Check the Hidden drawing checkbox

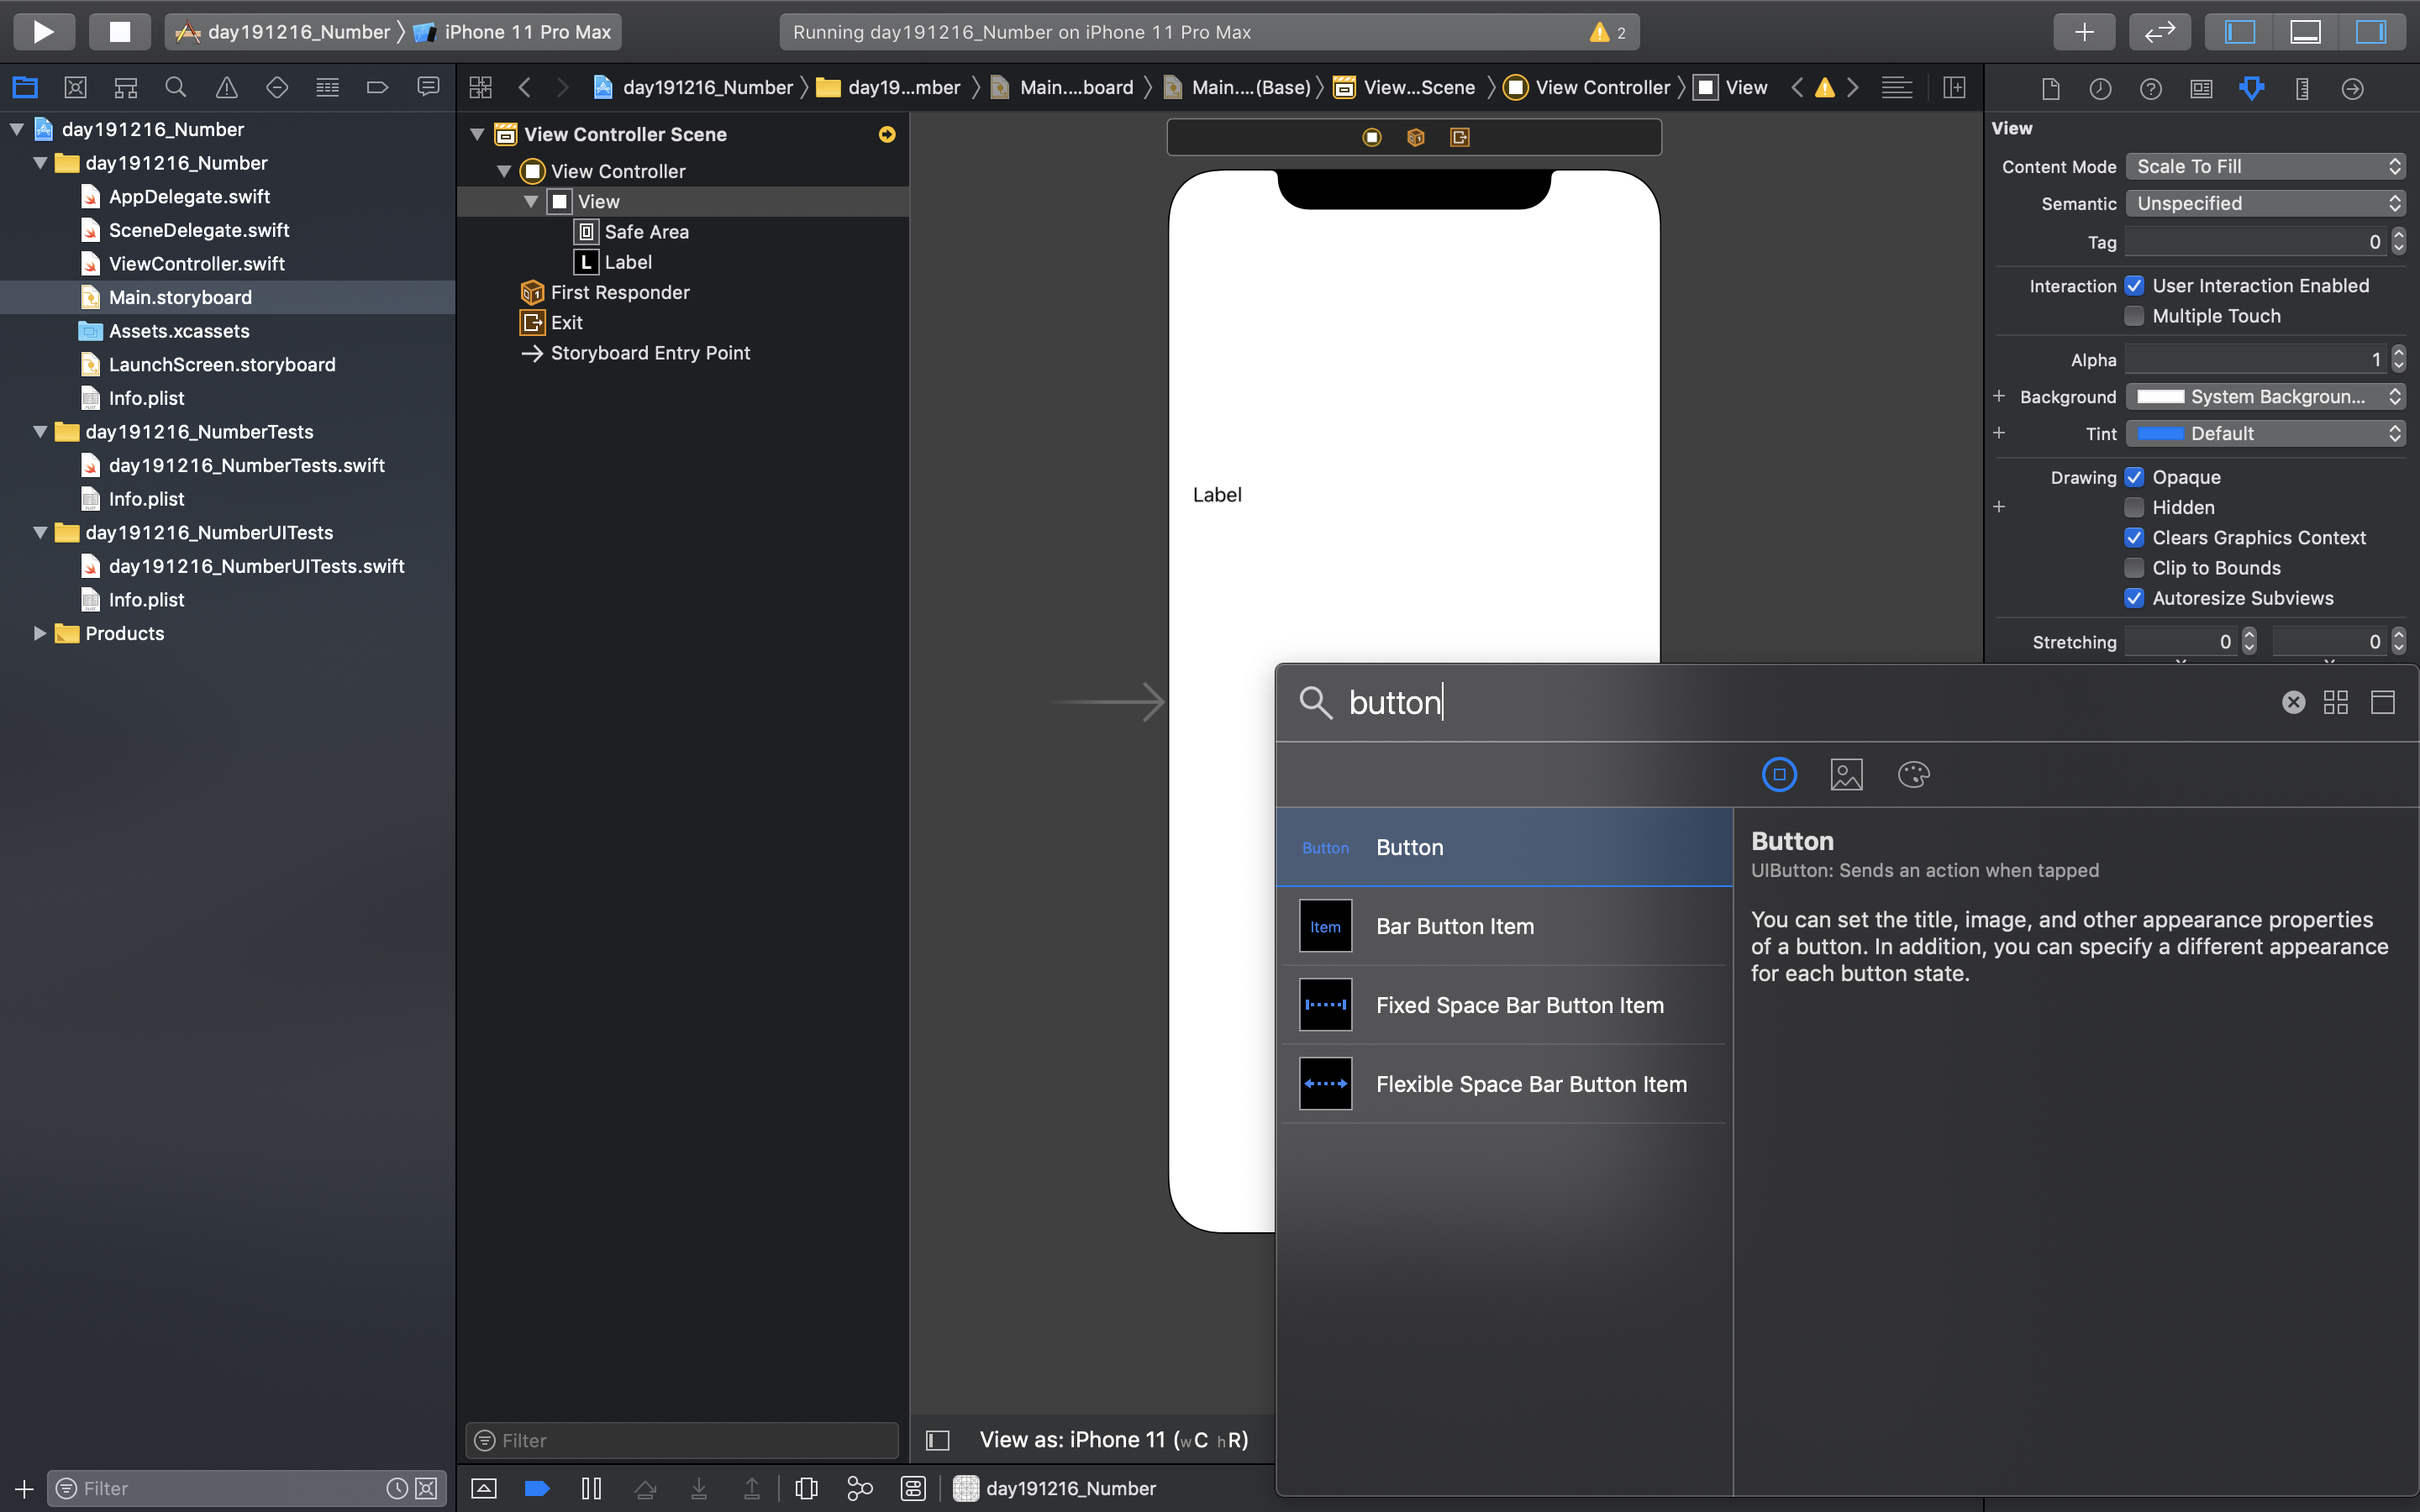(x=2134, y=508)
